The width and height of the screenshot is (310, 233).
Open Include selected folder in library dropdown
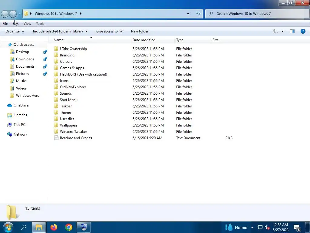60,31
